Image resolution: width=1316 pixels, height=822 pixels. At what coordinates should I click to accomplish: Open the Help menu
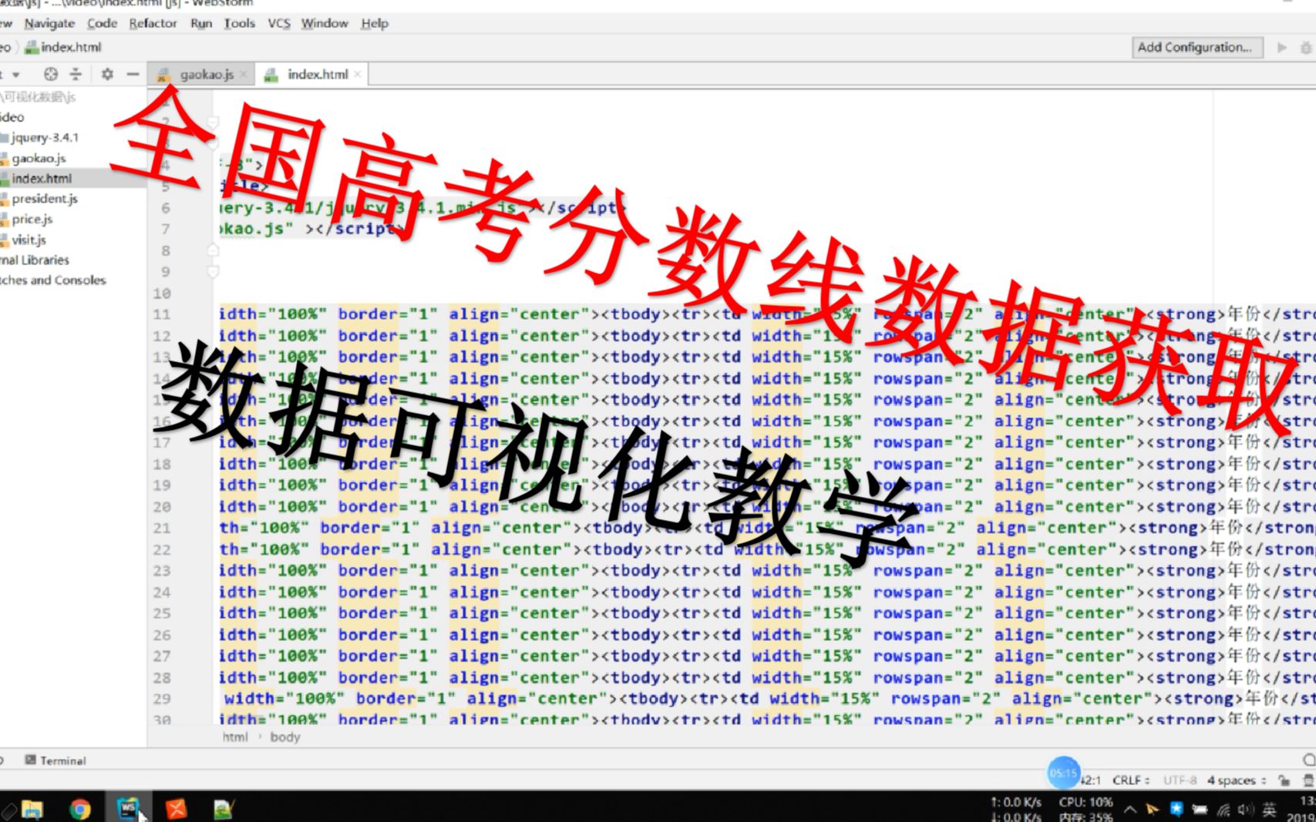[x=375, y=23]
